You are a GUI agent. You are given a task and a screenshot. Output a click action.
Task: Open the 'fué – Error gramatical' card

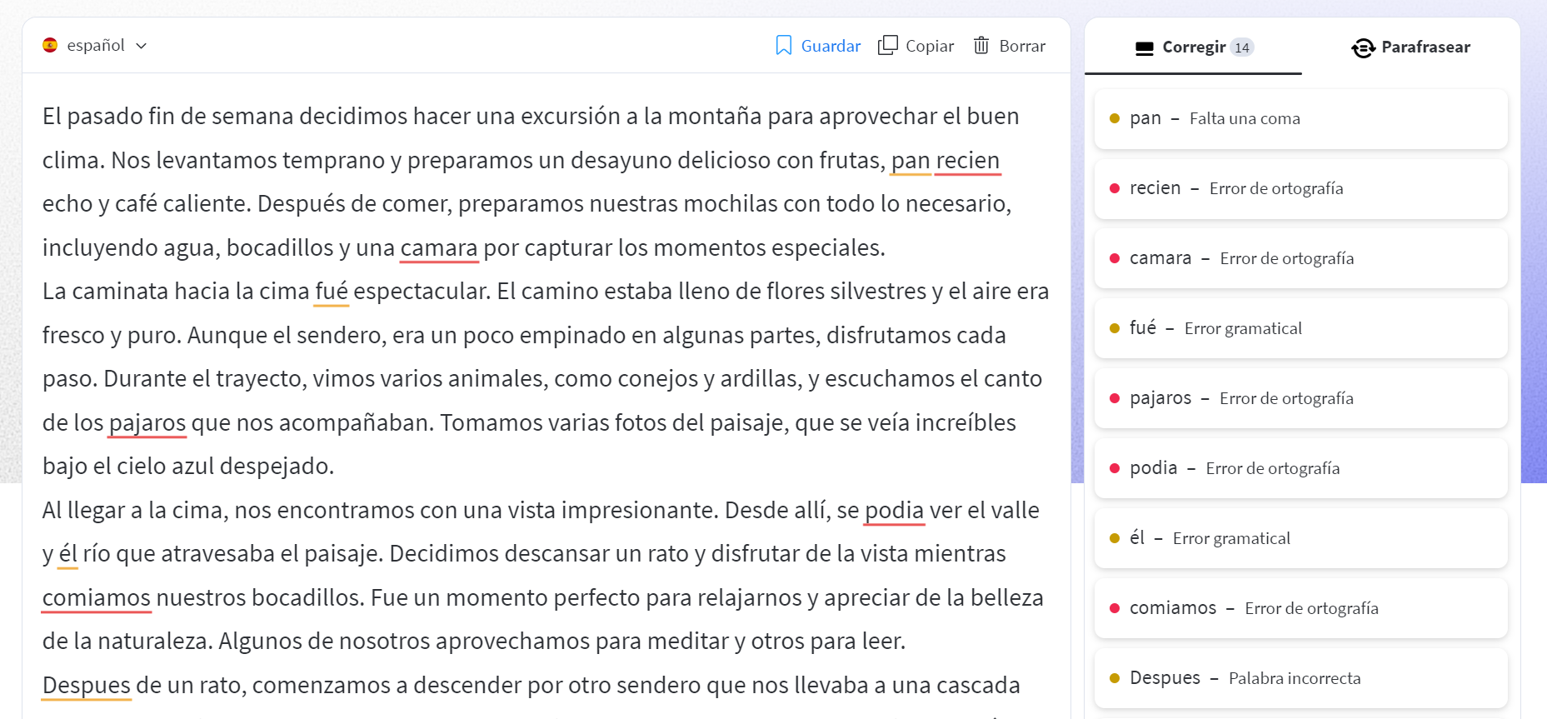pyautogui.click(x=1300, y=328)
